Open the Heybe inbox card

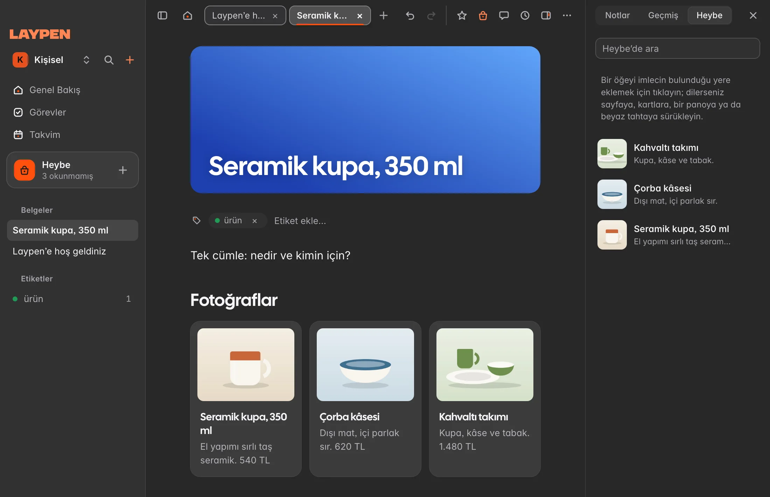[72, 170]
